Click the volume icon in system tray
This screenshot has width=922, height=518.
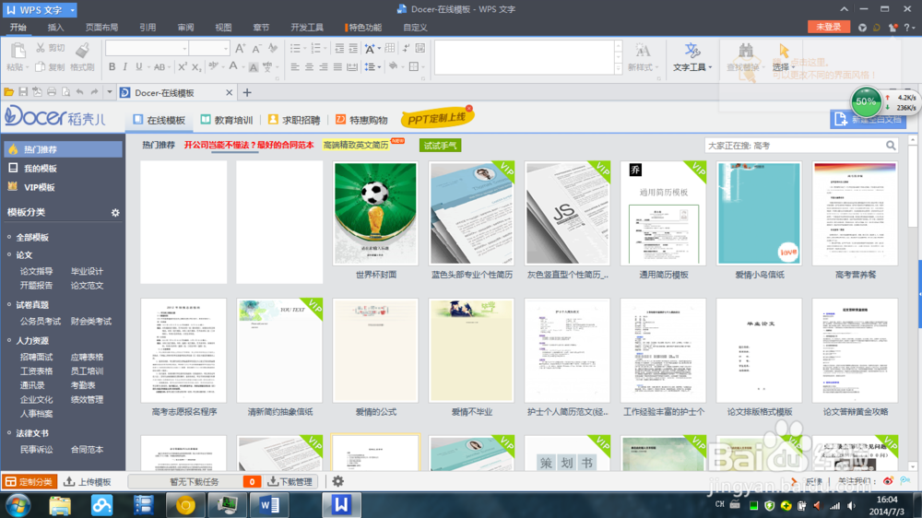coord(851,506)
